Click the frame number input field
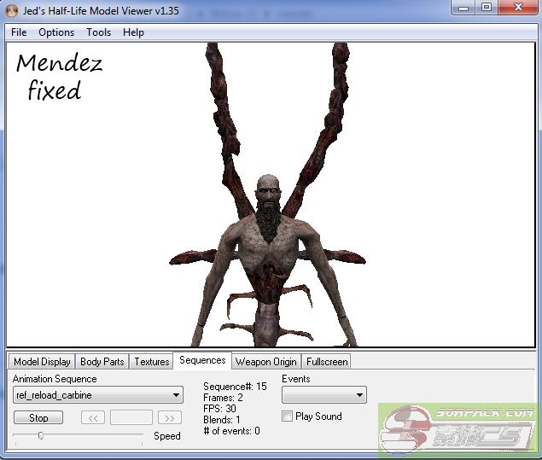542x460 pixels. point(131,417)
